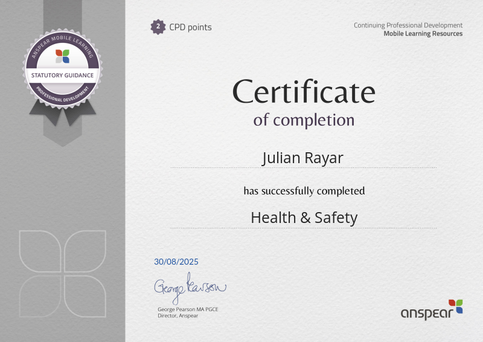
Task: Select the 'of completion' subtitle
Action: pyautogui.click(x=304, y=120)
